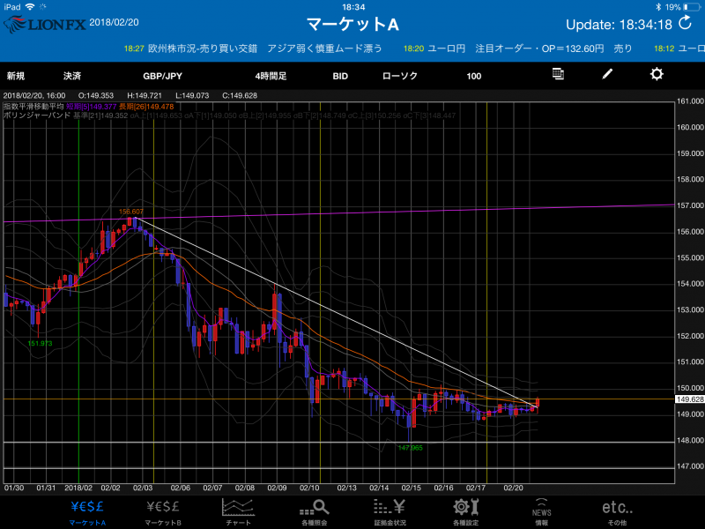Viewport: 705px width, 529px height.
Task: Change the ローソク chart type
Action: (x=400, y=76)
